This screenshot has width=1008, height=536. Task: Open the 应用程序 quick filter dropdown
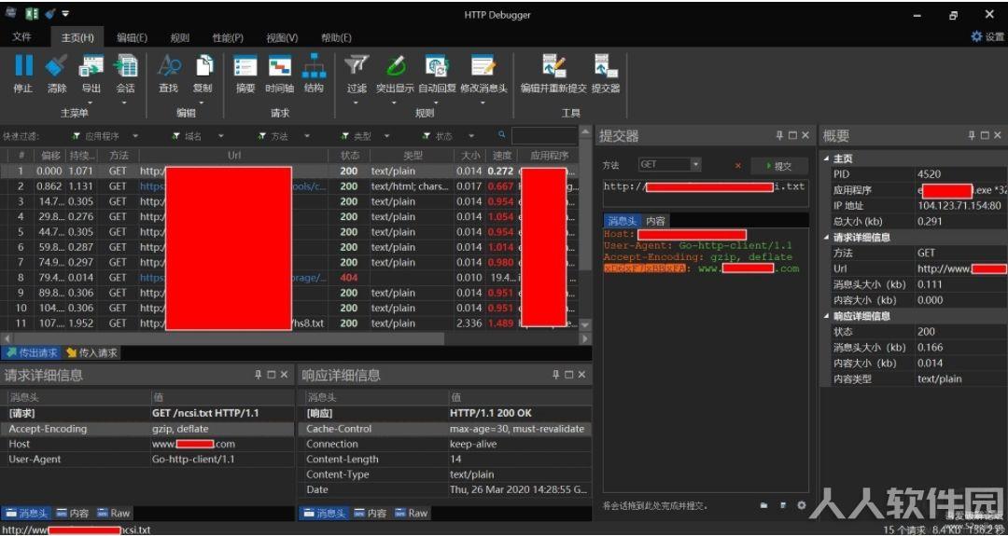pos(135,136)
